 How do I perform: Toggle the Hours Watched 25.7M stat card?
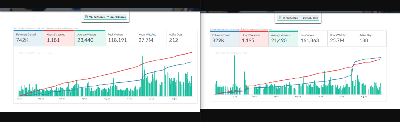coord(342,38)
